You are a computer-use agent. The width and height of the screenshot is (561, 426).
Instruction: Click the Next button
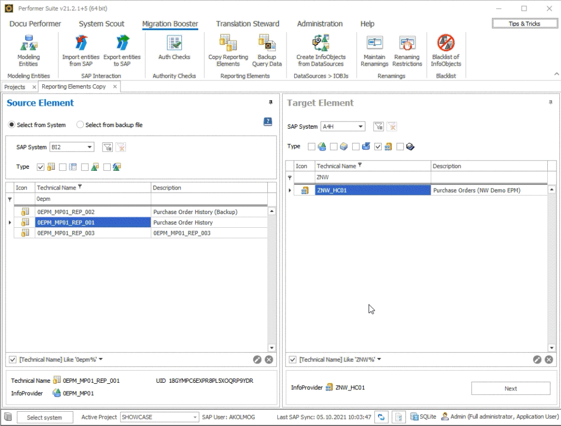[x=511, y=388]
